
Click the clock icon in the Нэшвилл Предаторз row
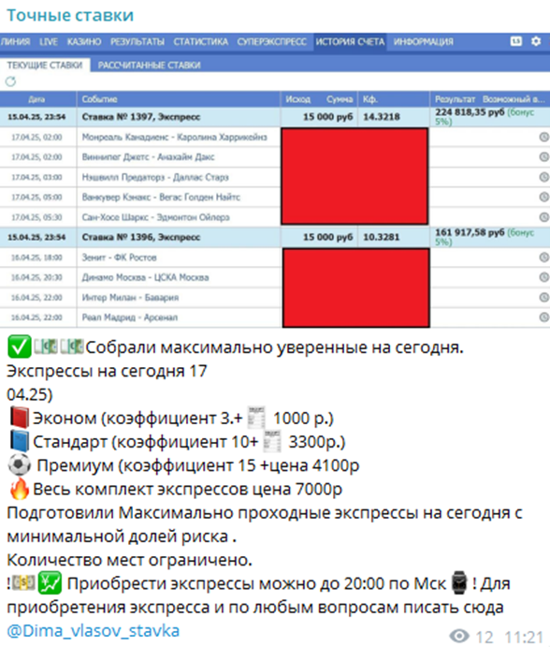click(x=543, y=177)
